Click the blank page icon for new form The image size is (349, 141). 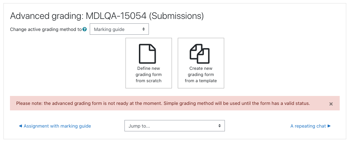[x=148, y=54]
